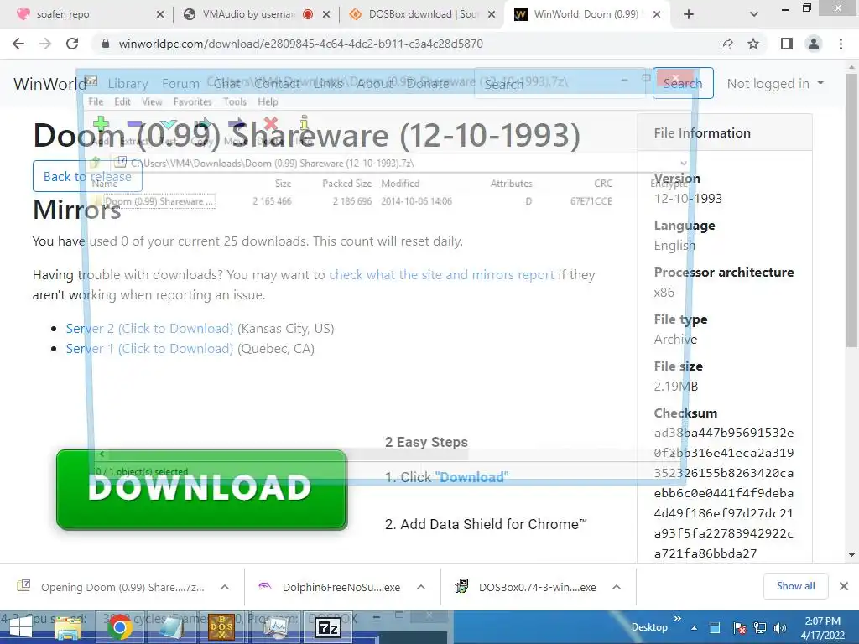Click the Test checkmark icon in 7-Zip toolbar
This screenshot has height=644, width=859.
[x=169, y=124]
